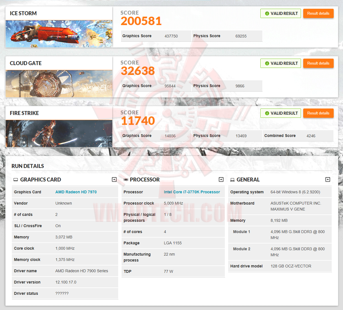
Task: Open Ice Storm result details
Action: click(x=318, y=13)
